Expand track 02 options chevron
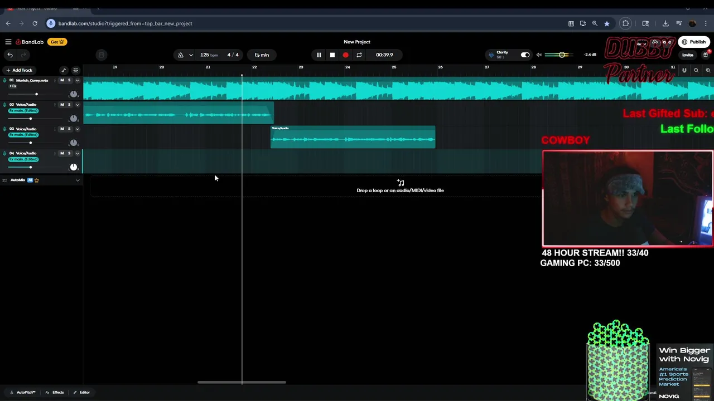Viewport: 714px width, 401px height. (x=78, y=105)
